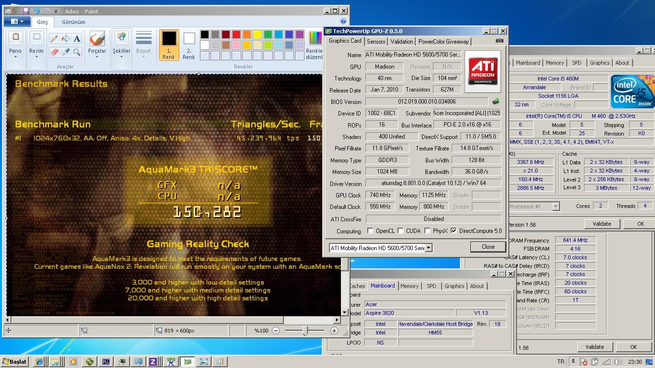Image resolution: width=655 pixels, height=368 pixels.
Task: Open the About tab in lower CPU-Z window
Action: (x=477, y=286)
